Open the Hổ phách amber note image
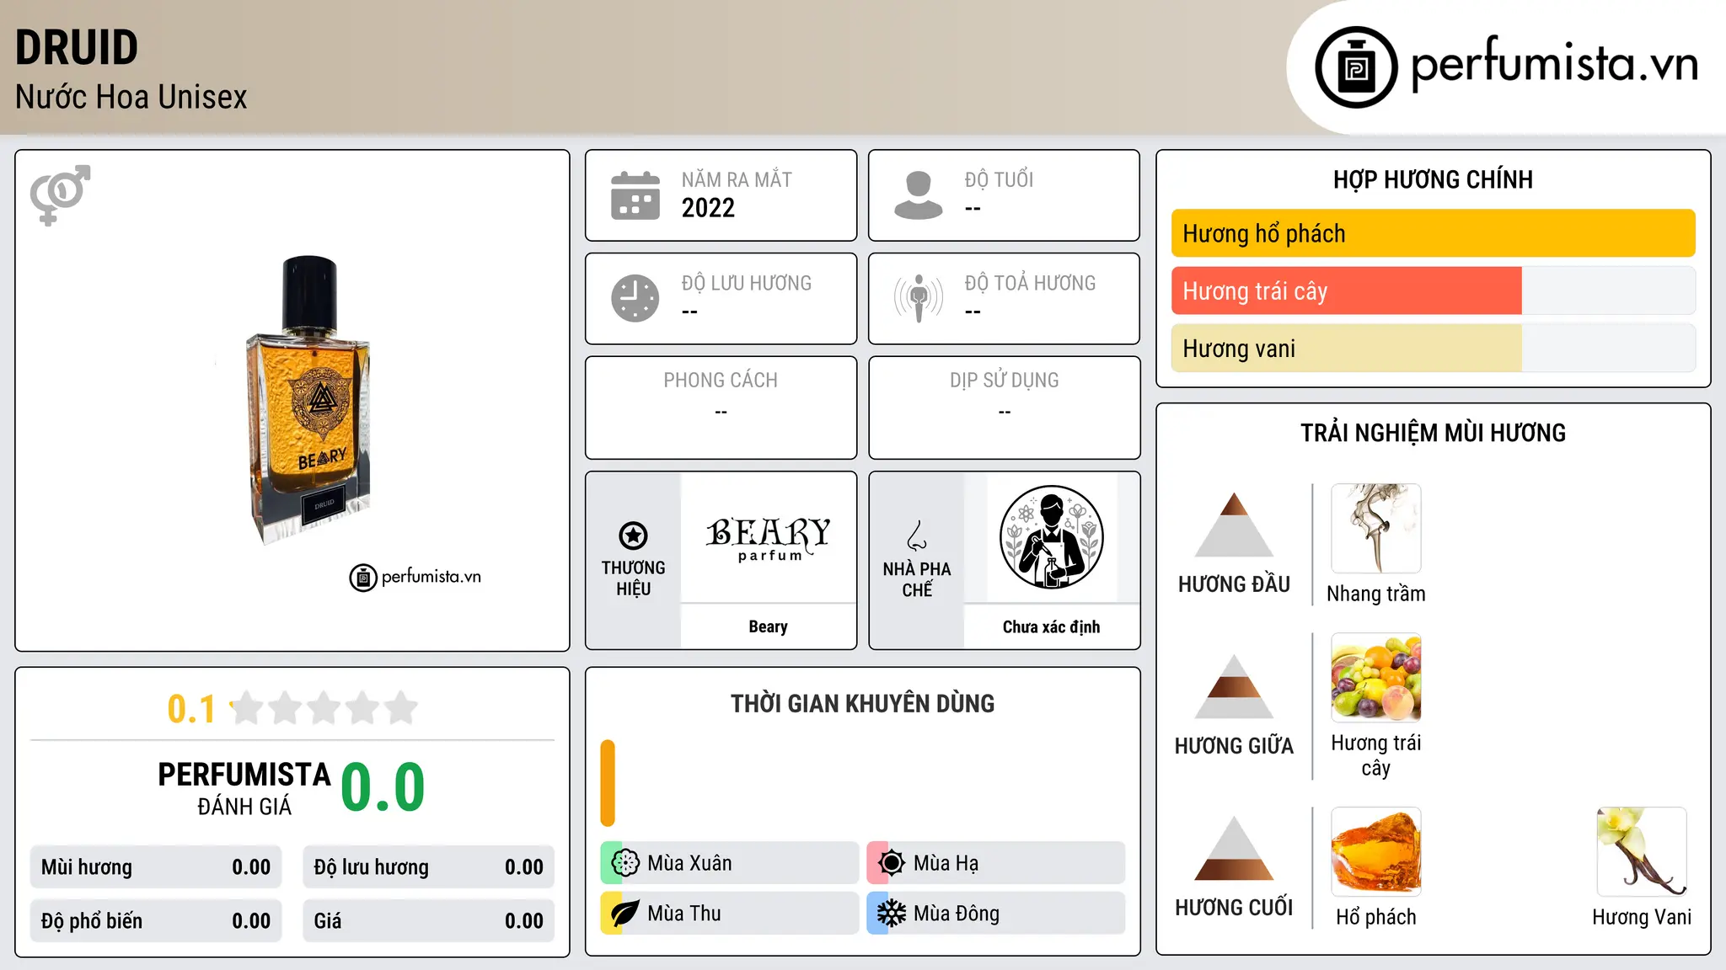This screenshot has height=970, width=1726. point(1376,851)
